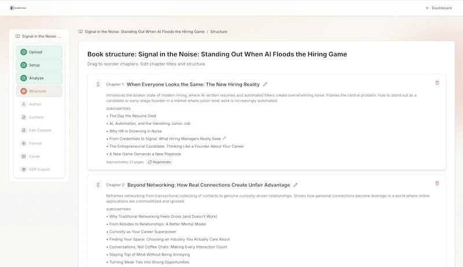Click the green checkmark icon for Setup
The height and width of the screenshot is (267, 463).
[24, 65]
